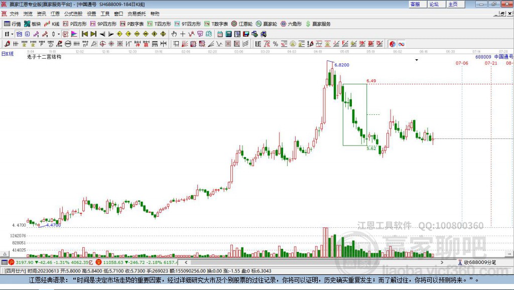Click the red 沪 Shanghai index icon

[x=12, y=262]
